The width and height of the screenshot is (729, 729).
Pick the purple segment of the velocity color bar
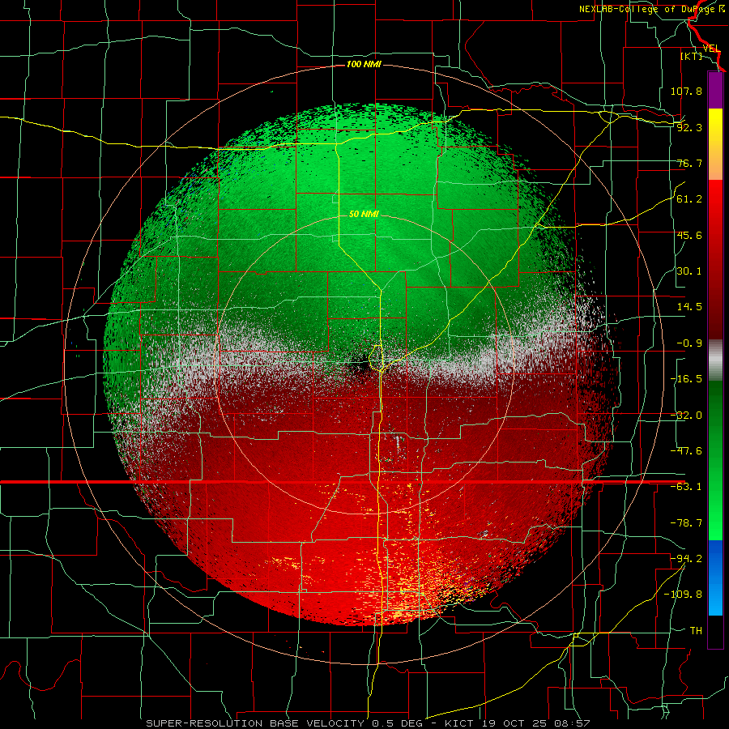[x=715, y=90]
